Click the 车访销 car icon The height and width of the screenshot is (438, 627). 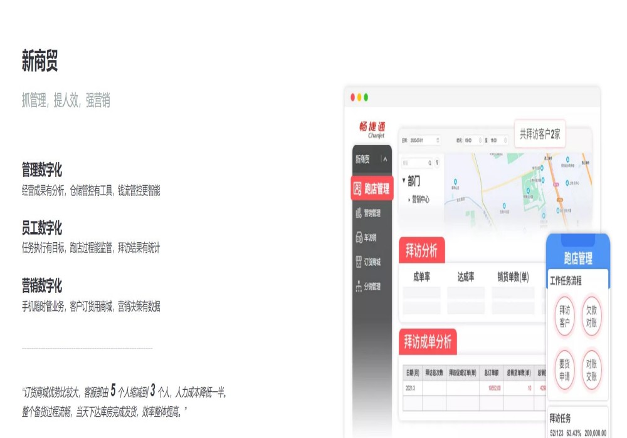(x=358, y=238)
